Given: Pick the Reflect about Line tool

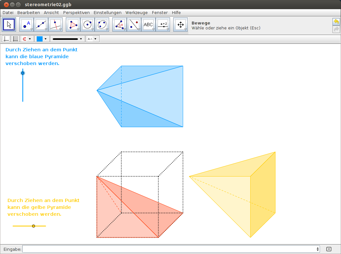Looking at the screenshot, I should coord(134,25).
